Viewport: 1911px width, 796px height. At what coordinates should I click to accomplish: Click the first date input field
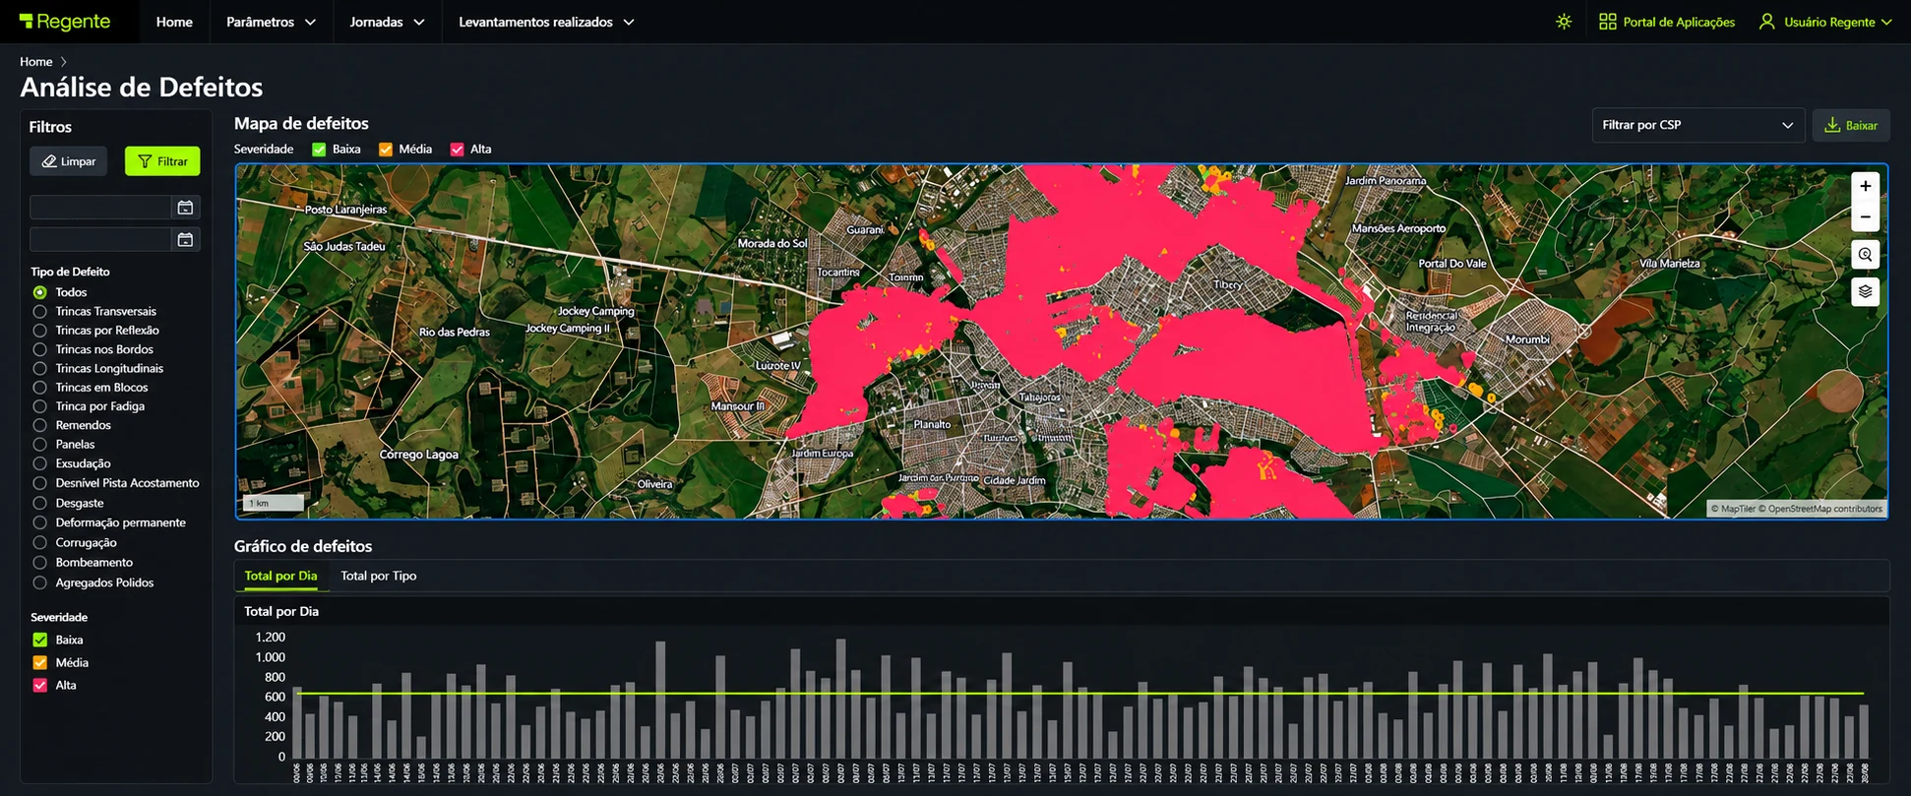tap(101, 208)
